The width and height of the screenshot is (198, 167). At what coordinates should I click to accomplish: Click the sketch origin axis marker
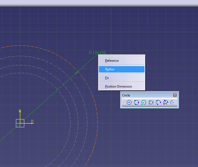point(20,123)
